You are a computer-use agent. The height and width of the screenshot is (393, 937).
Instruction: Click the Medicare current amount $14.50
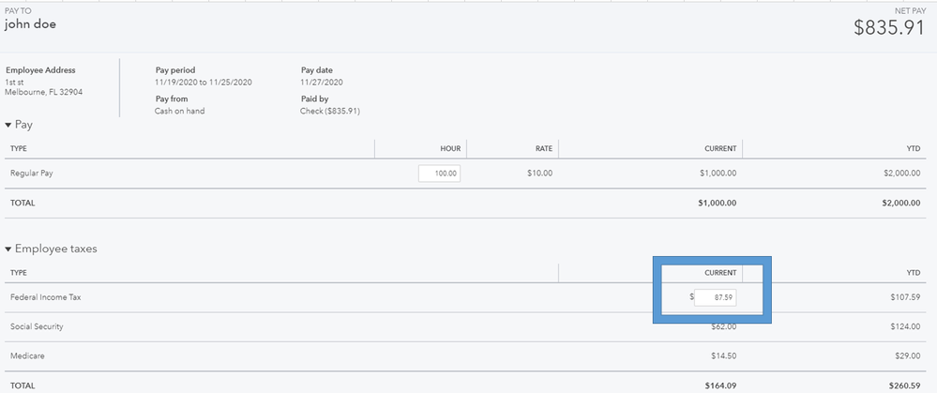pyautogui.click(x=722, y=356)
